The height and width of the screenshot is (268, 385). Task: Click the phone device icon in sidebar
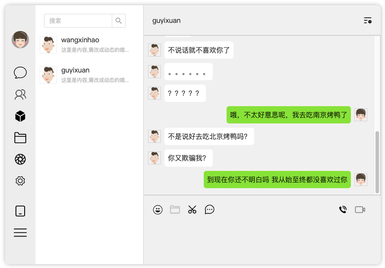pyautogui.click(x=20, y=211)
